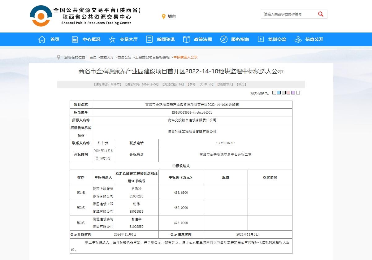Open 新闻资讯 via its list icon
The width and height of the screenshot is (372, 260).
tap(149, 39)
